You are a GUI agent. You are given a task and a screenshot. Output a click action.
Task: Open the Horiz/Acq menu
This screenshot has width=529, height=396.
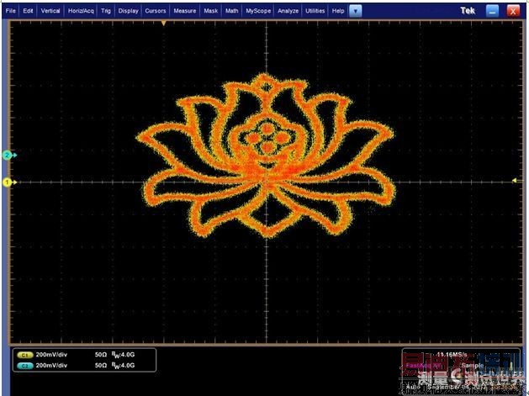coord(81,11)
